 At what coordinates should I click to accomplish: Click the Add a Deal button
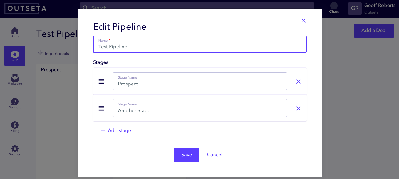(x=374, y=31)
